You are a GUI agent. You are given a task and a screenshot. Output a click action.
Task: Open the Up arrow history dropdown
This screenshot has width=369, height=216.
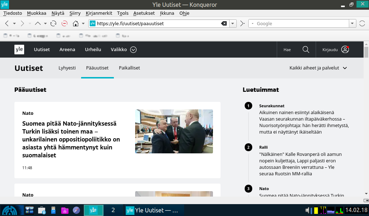45,23
